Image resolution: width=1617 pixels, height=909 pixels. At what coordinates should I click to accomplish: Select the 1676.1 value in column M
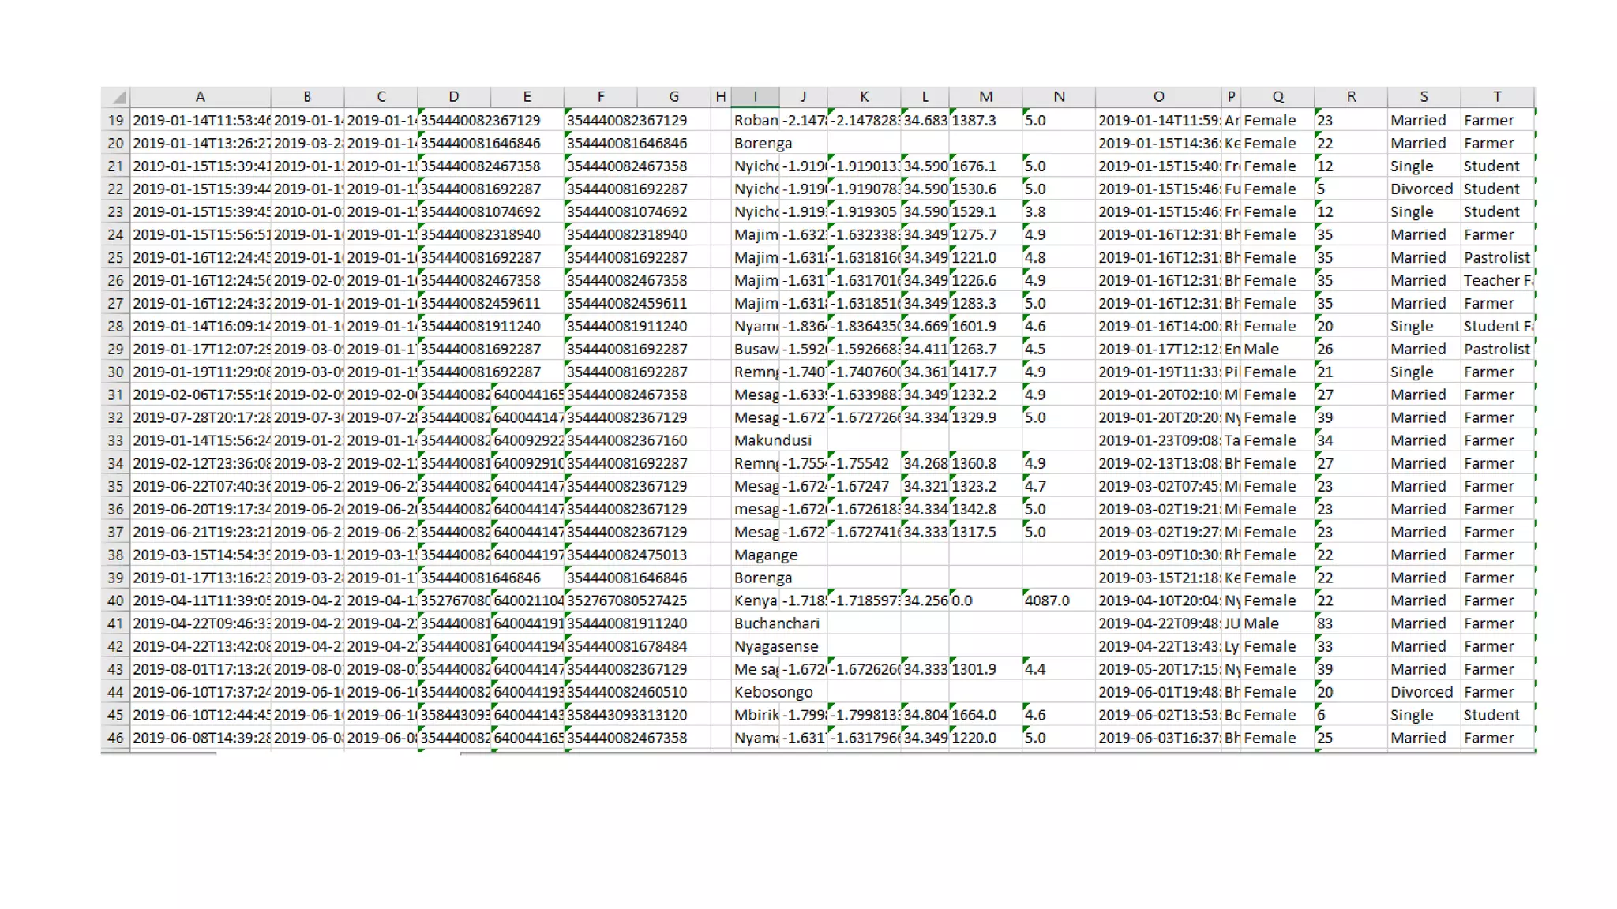(974, 166)
